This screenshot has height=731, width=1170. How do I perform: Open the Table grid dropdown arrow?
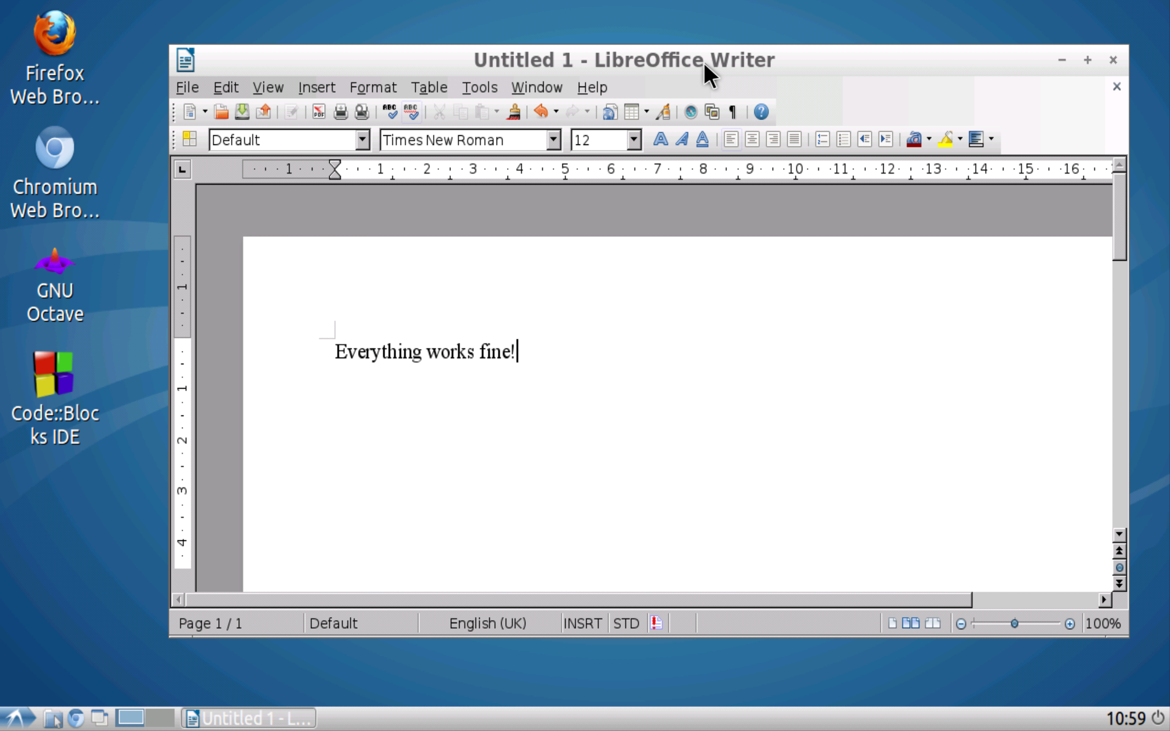coord(647,112)
